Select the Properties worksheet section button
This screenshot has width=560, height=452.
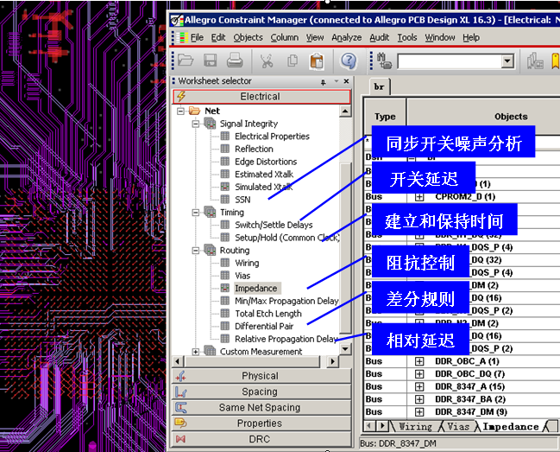(x=261, y=423)
